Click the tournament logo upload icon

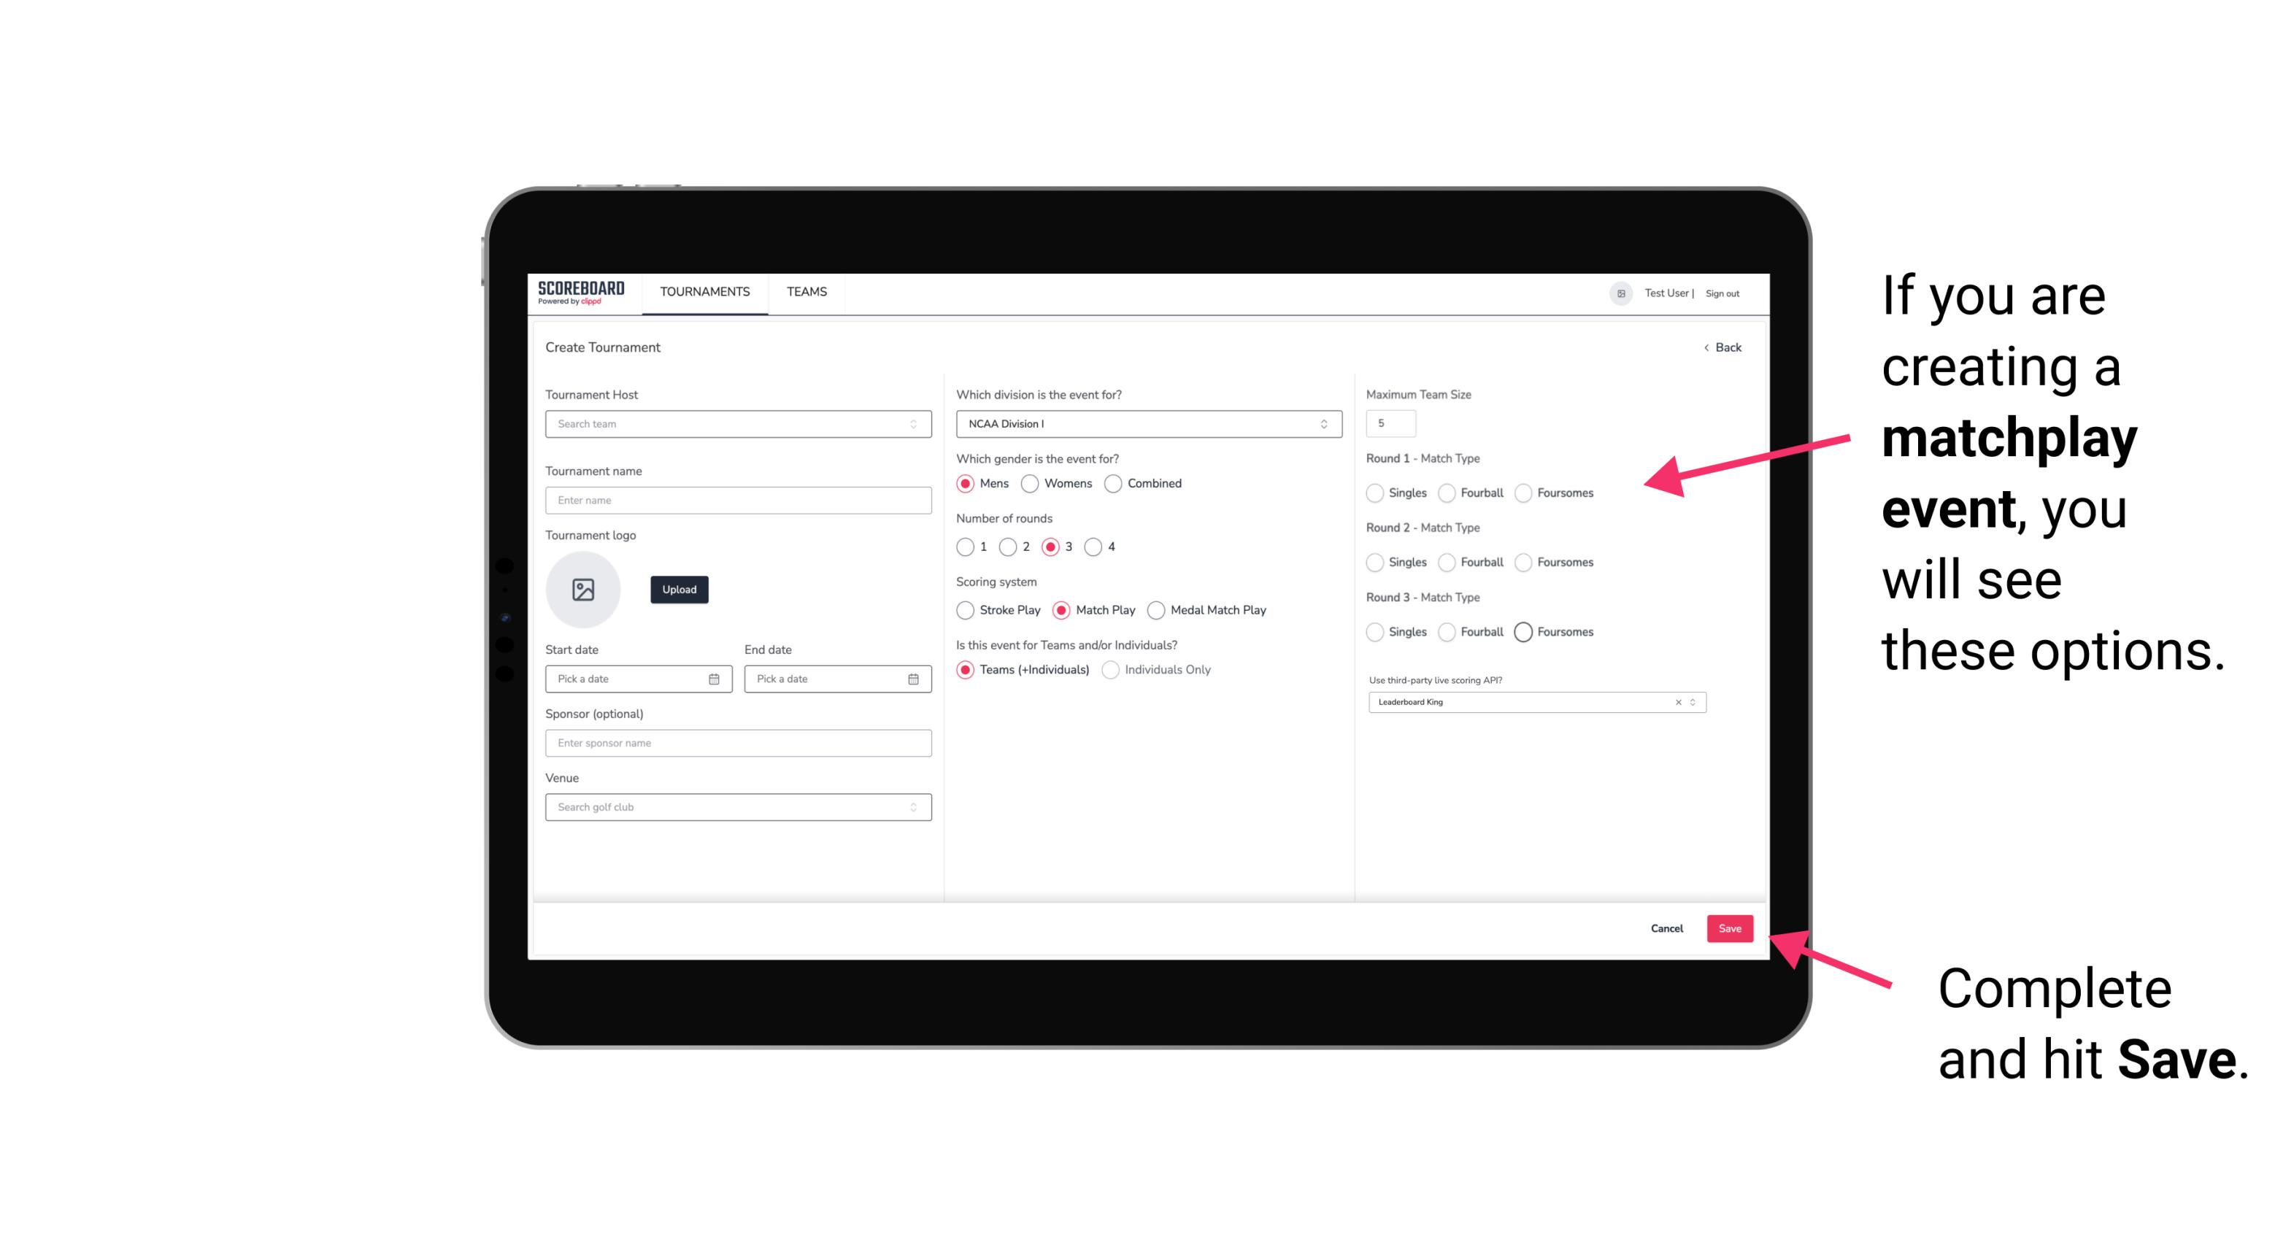click(585, 590)
